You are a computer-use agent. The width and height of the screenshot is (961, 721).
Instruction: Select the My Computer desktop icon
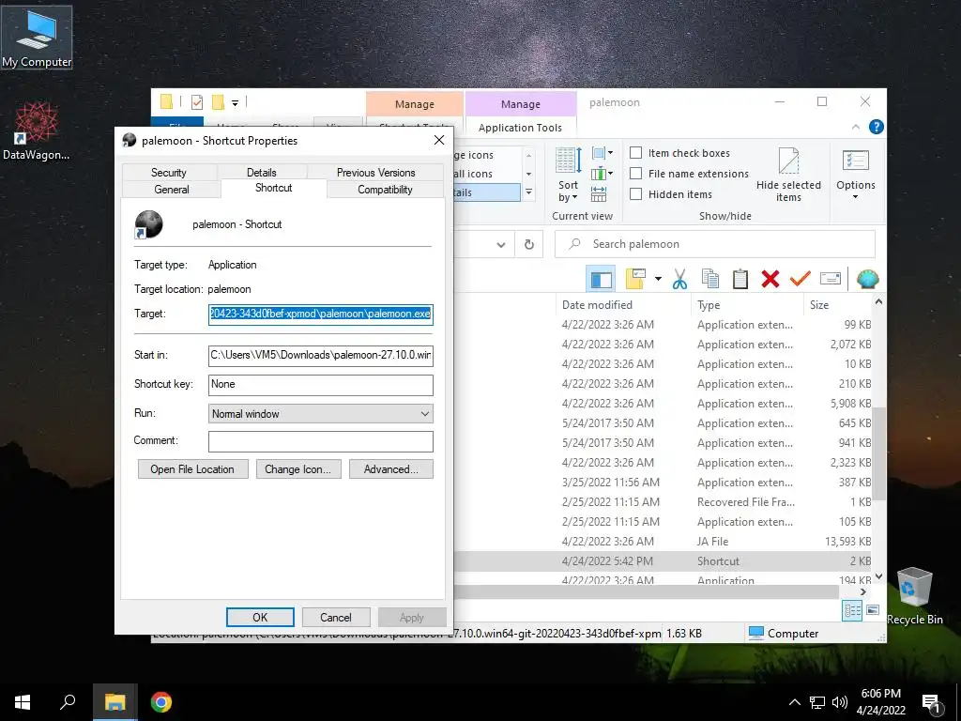point(37,38)
